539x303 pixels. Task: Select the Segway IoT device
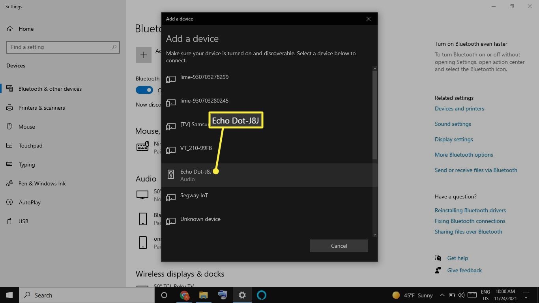pos(267,198)
